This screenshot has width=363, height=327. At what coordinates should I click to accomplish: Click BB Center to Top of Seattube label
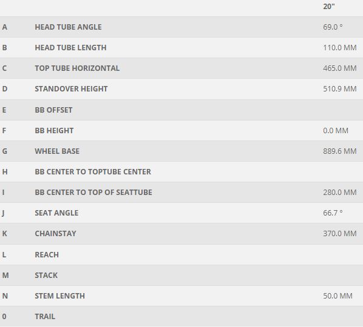[x=93, y=192]
